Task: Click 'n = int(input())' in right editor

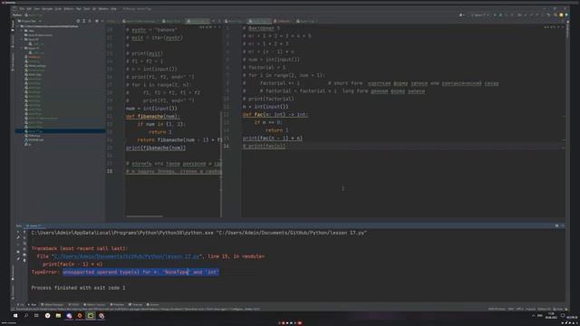Action: click(266, 107)
